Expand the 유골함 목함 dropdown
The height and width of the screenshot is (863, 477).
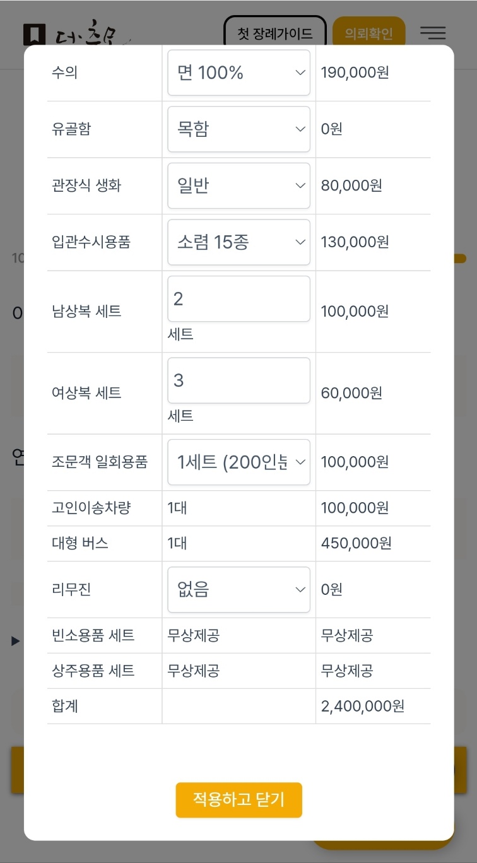(x=238, y=129)
